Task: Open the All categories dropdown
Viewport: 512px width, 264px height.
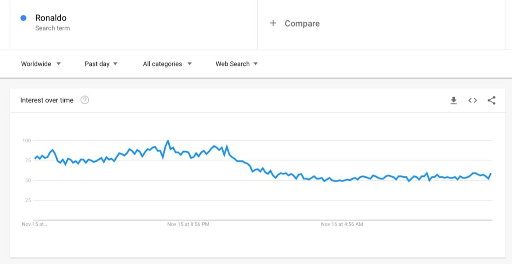Action: pyautogui.click(x=167, y=64)
